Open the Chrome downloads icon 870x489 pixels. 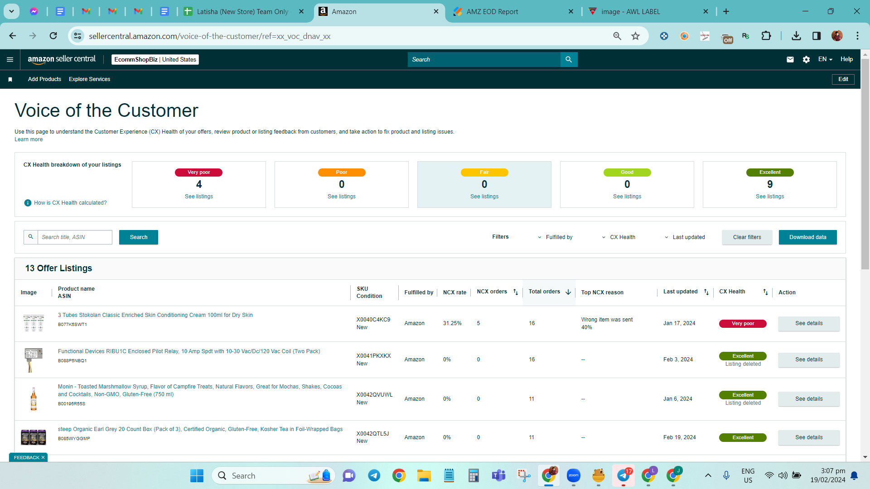coord(796,36)
